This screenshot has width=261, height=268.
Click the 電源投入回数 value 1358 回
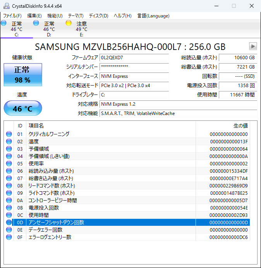[238, 86]
